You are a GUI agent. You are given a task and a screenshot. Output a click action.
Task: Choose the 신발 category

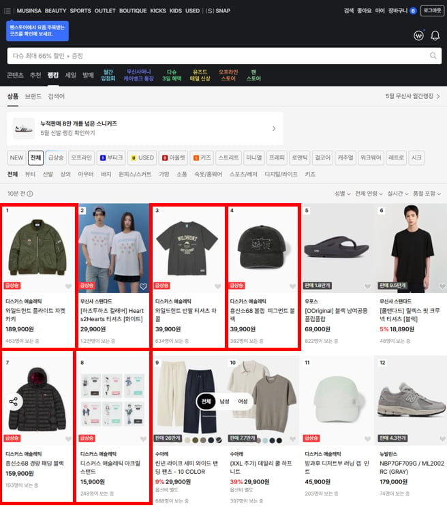pyautogui.click(x=48, y=174)
